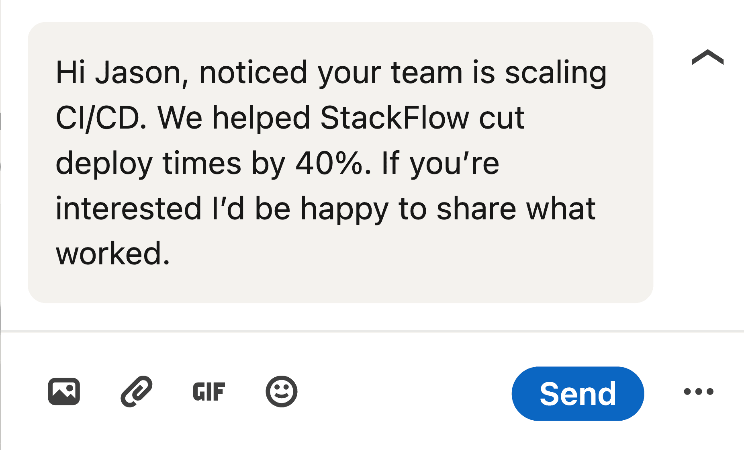
Task: Click the word "share" in the message
Action: pyautogui.click(x=476, y=209)
